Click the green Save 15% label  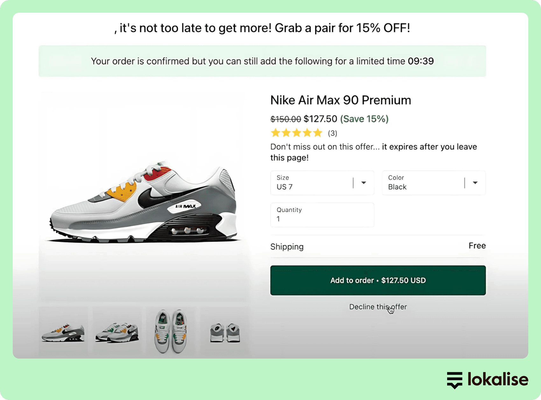coord(364,119)
